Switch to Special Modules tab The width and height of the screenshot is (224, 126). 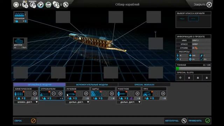(144, 85)
